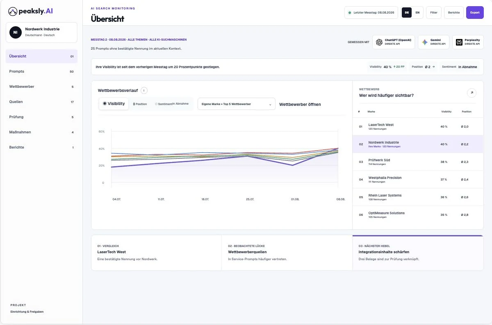Open the 02 Beobachtete Lücke Wettbewerberquellen card
The image size is (492, 325).
287,253
